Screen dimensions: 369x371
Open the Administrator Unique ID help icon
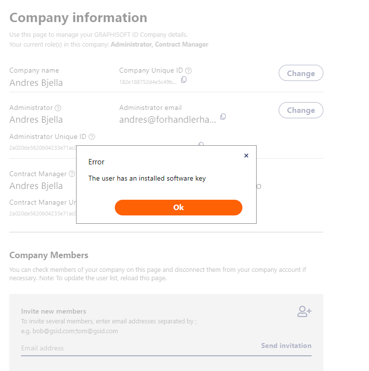(92, 137)
